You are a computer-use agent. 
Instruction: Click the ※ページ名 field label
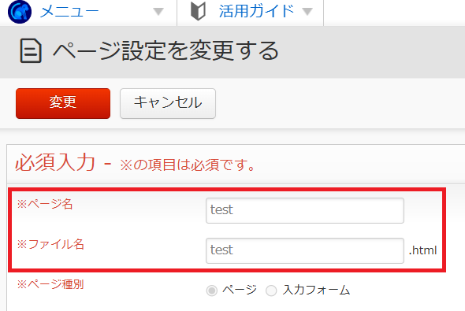(x=45, y=204)
